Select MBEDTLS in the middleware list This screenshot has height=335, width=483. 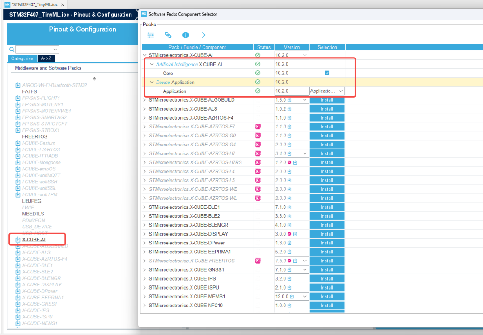tap(33, 214)
